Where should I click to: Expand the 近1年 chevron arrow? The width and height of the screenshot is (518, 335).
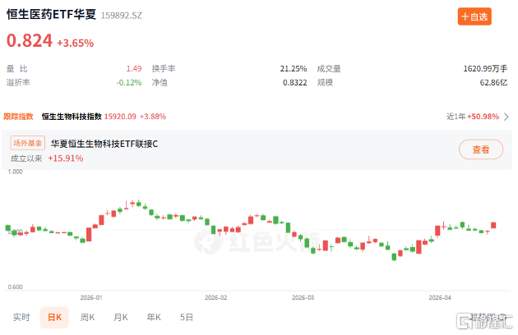point(506,117)
